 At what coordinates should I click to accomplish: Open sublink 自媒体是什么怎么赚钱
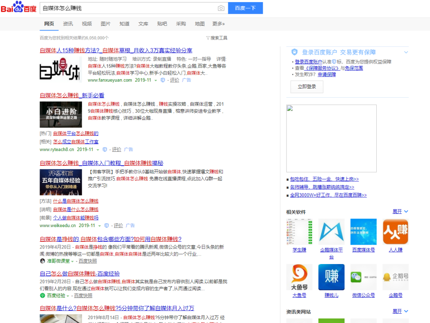click(x=76, y=209)
